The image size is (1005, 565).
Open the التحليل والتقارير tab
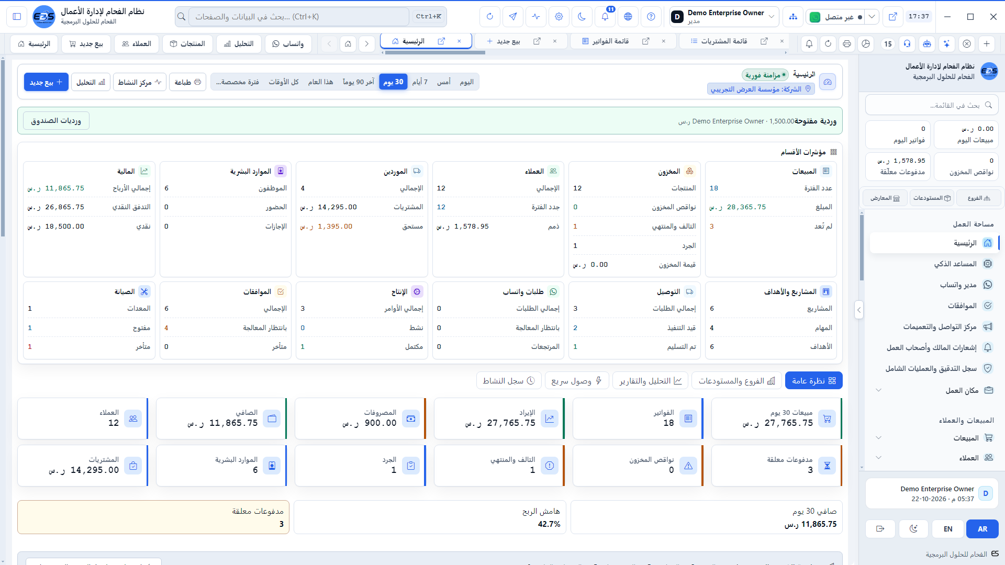650,381
